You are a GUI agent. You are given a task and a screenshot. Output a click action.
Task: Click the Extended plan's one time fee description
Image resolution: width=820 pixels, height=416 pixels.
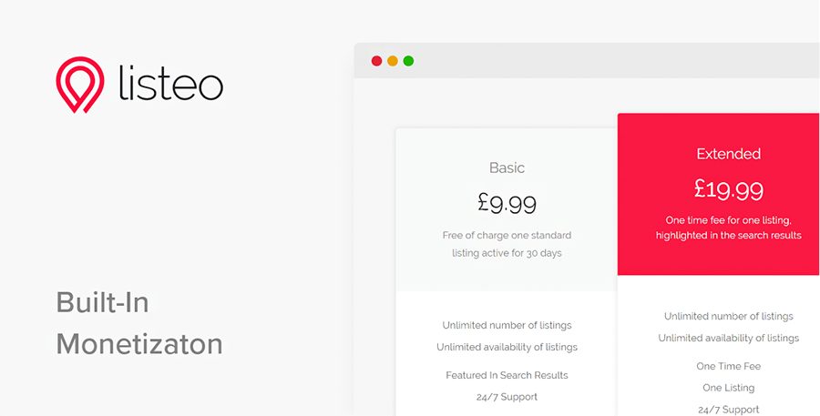pos(728,228)
